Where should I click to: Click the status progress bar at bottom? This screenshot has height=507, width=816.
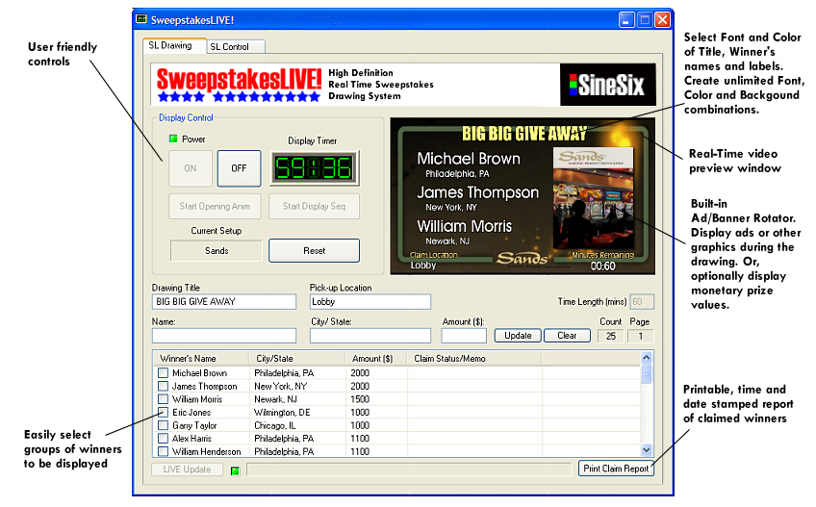[x=409, y=469]
